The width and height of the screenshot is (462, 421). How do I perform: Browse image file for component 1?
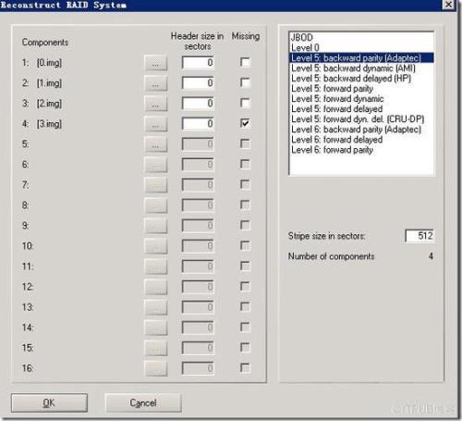point(156,63)
